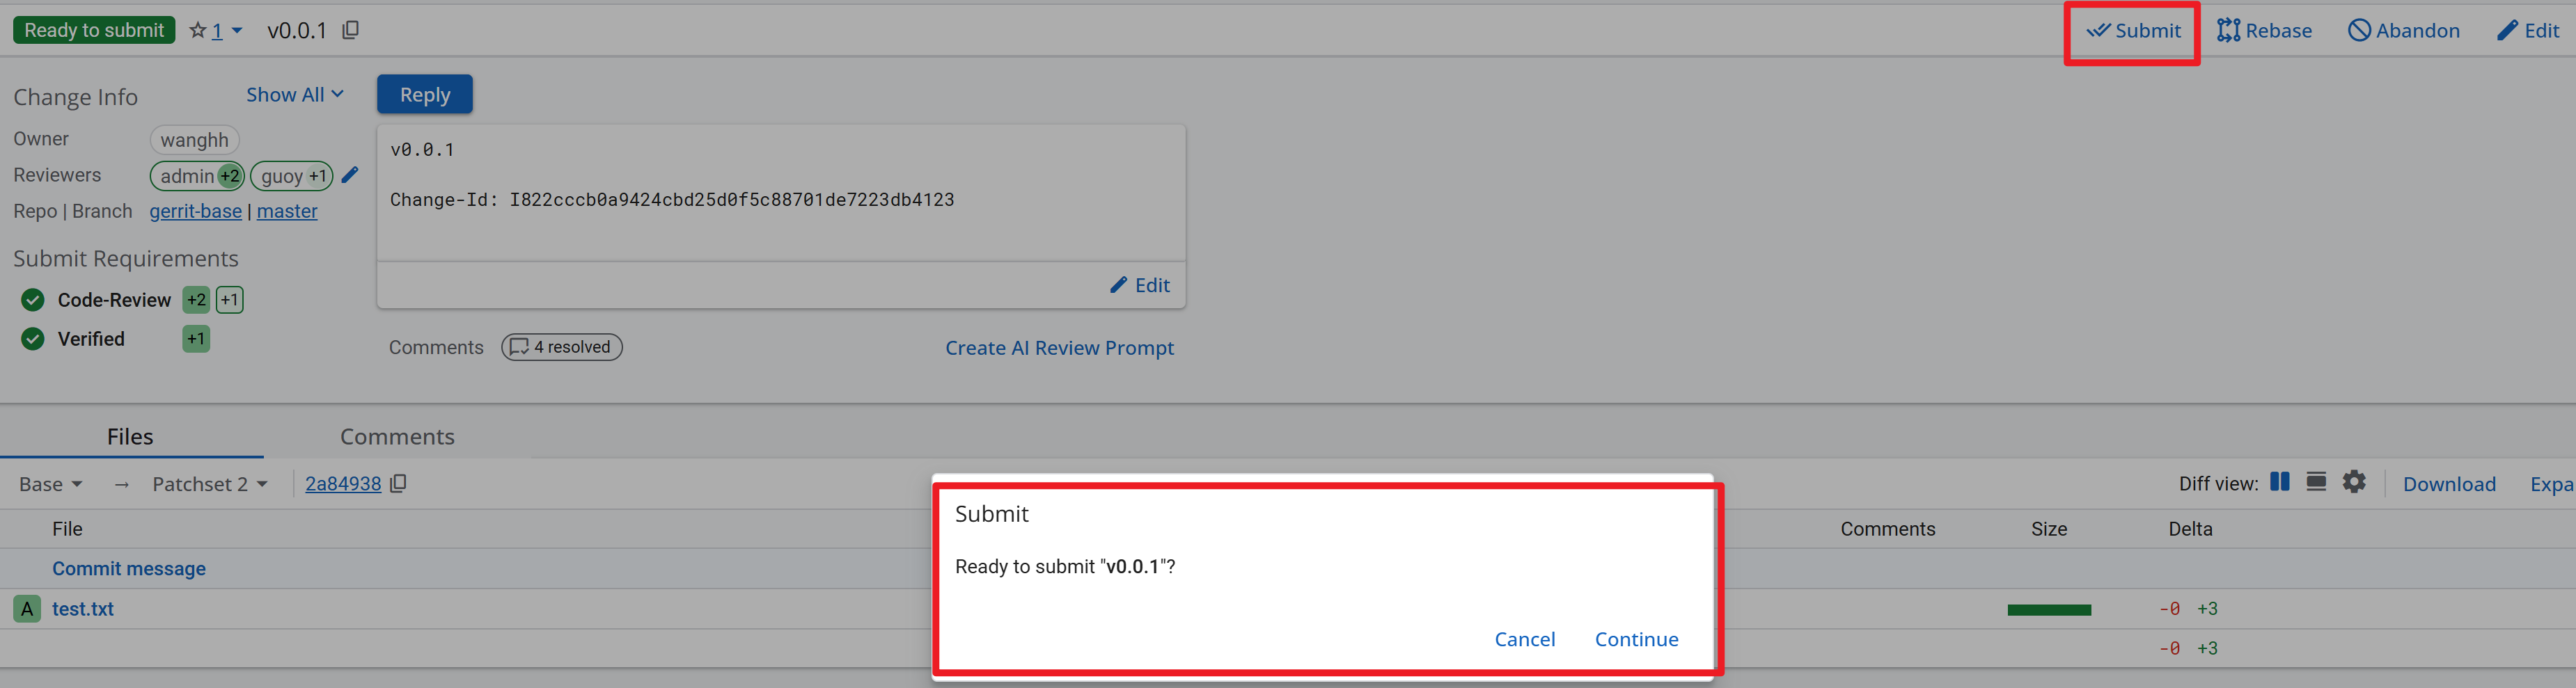Click the star icon to favorite change
Screen dimensions: 2576x688
point(197,31)
